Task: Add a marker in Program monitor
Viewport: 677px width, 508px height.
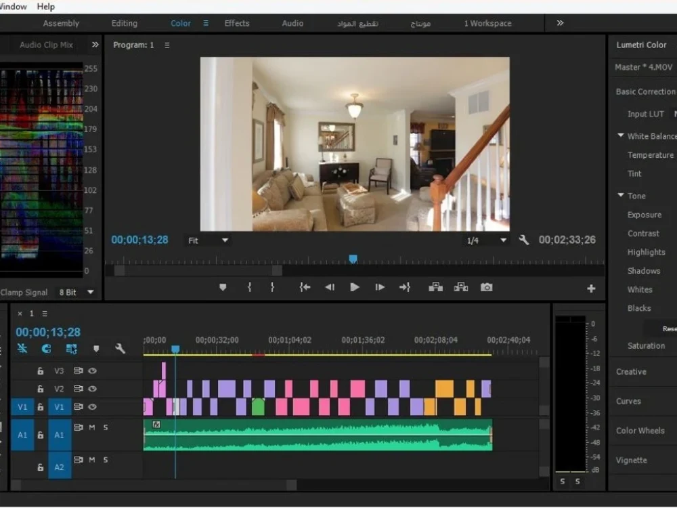Action: click(223, 287)
